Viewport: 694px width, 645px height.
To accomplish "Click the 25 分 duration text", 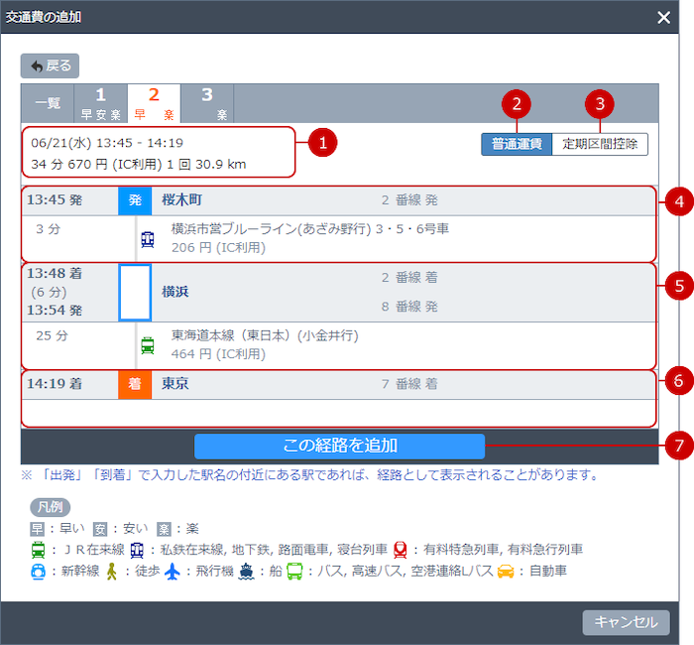I will (x=52, y=335).
